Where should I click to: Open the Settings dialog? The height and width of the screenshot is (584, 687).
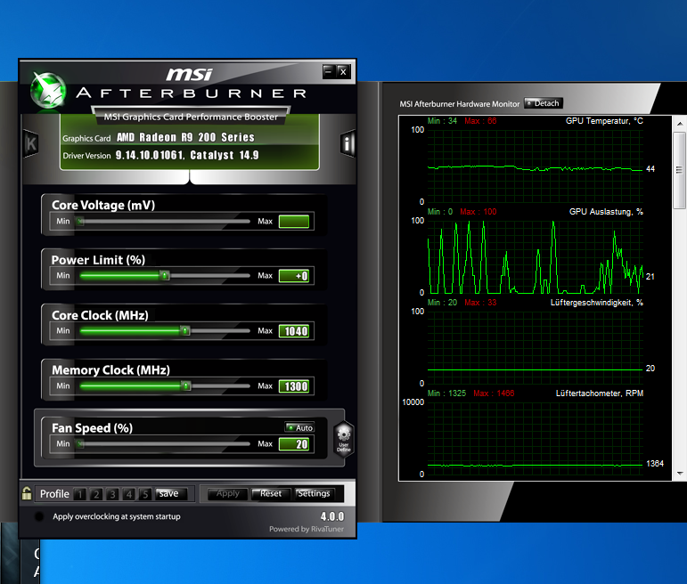coord(315,494)
